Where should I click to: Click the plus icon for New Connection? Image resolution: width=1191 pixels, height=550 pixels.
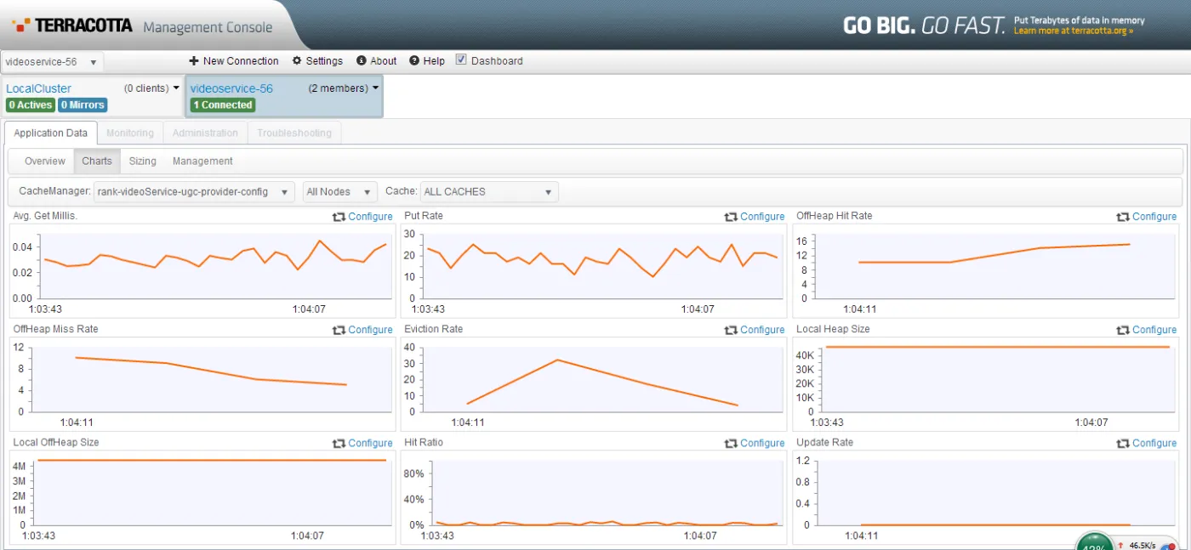pos(194,61)
